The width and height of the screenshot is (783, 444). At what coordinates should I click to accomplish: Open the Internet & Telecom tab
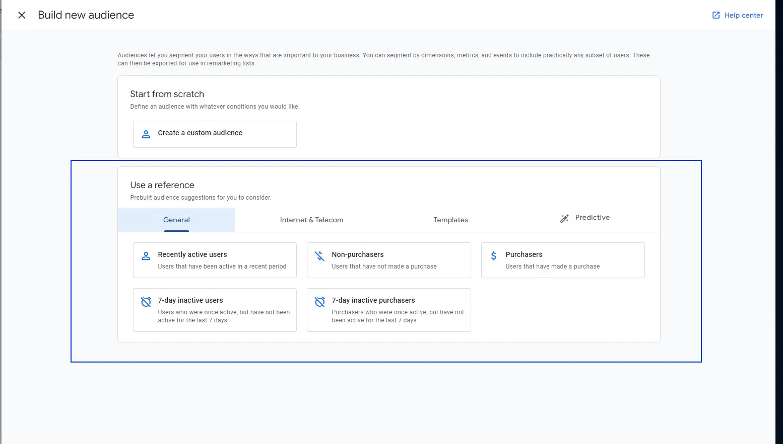click(311, 220)
